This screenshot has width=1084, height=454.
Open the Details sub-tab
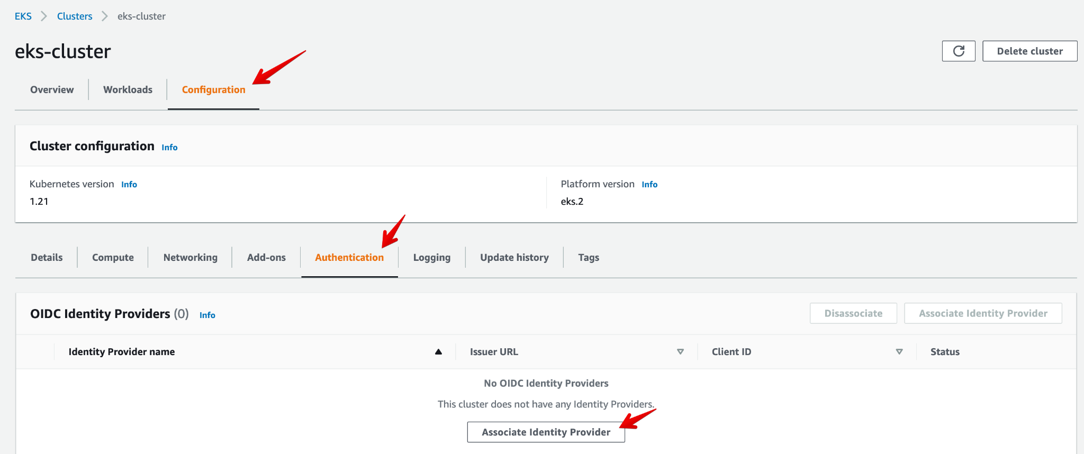(x=47, y=257)
